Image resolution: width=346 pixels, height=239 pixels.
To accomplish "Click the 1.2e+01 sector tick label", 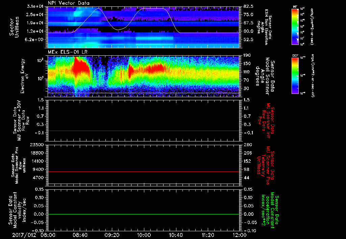I will click(x=35, y=31).
